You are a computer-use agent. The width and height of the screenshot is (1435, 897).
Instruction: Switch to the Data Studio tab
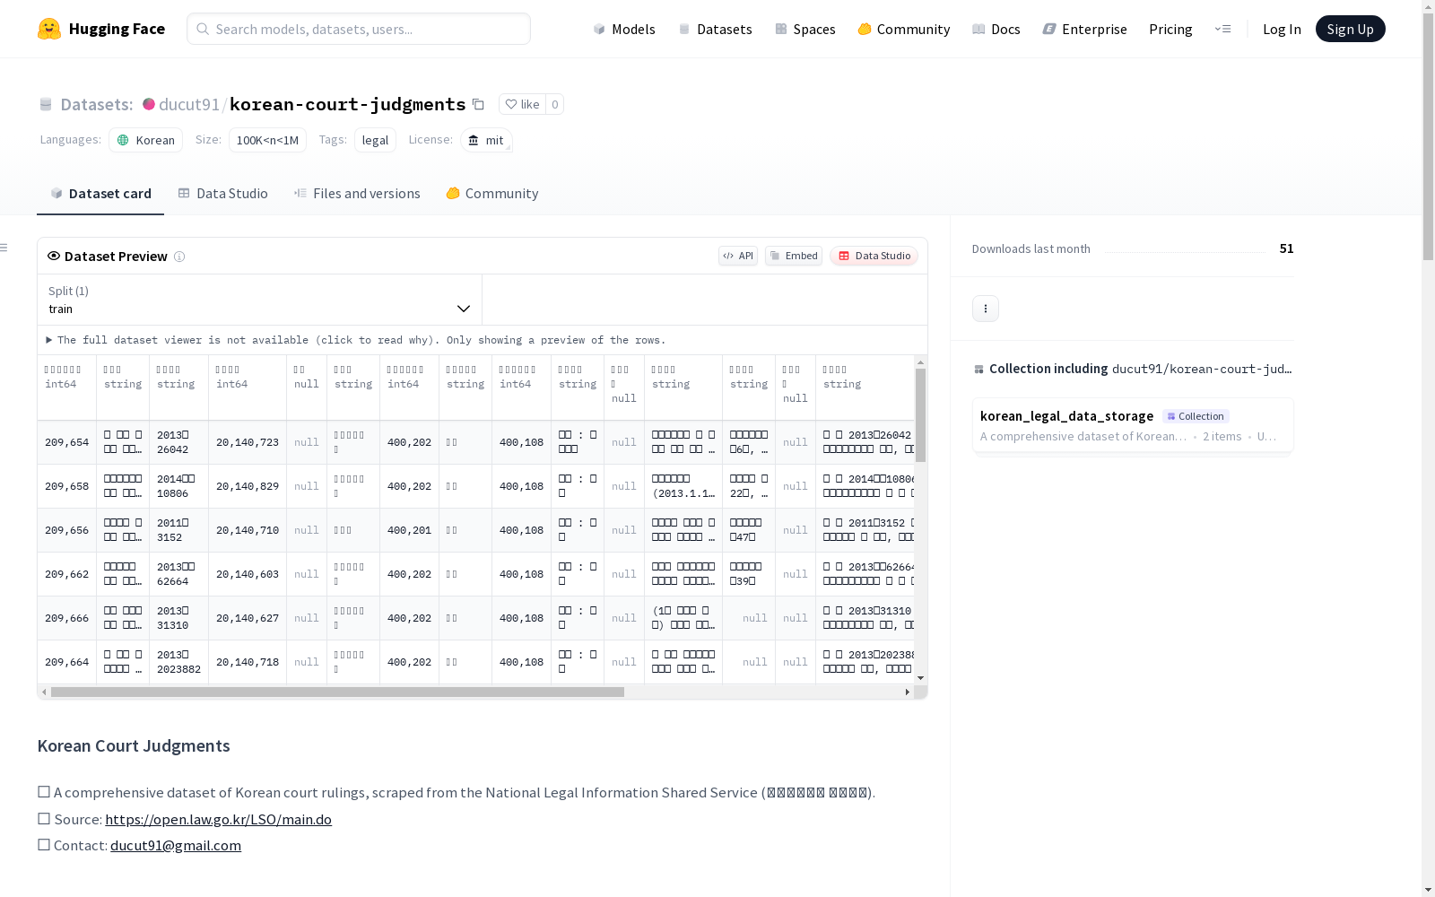[223, 194]
